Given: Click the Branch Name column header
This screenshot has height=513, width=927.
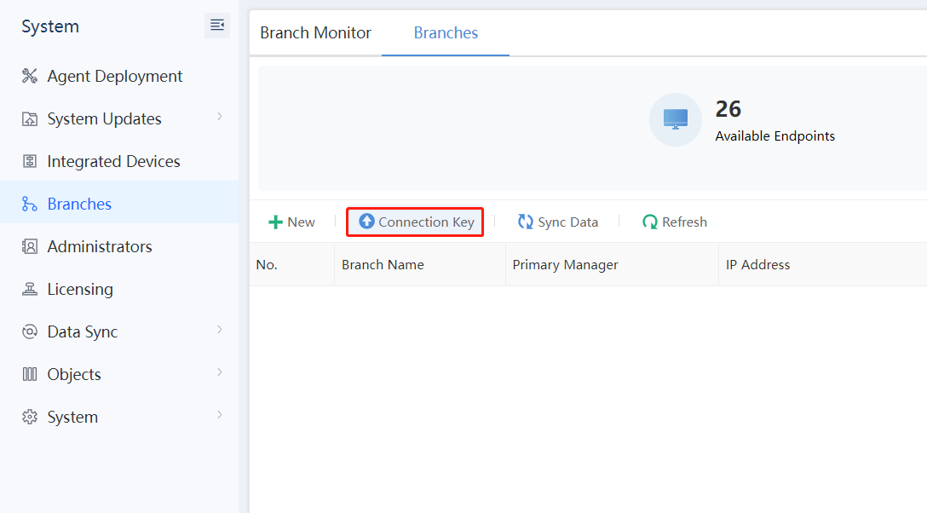Looking at the screenshot, I should [x=383, y=265].
